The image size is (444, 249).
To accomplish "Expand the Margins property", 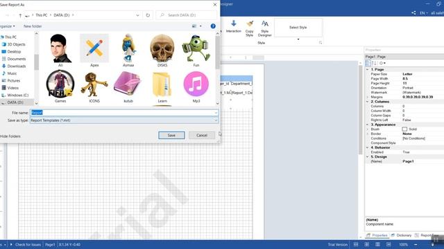I will tap(367, 97).
